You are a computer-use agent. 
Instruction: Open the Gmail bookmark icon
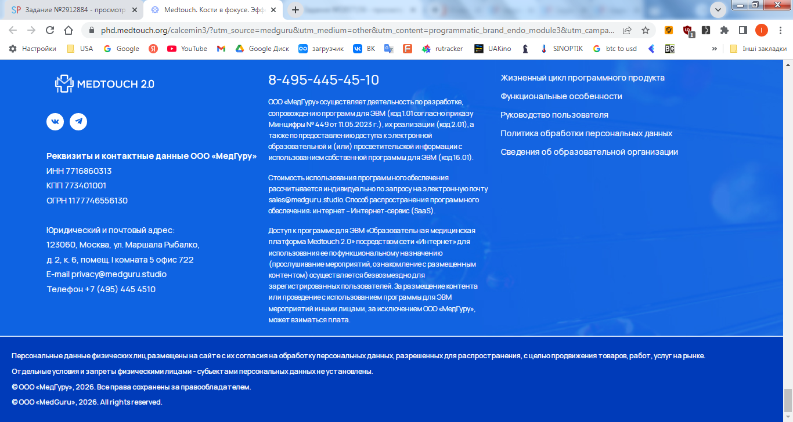coord(221,49)
